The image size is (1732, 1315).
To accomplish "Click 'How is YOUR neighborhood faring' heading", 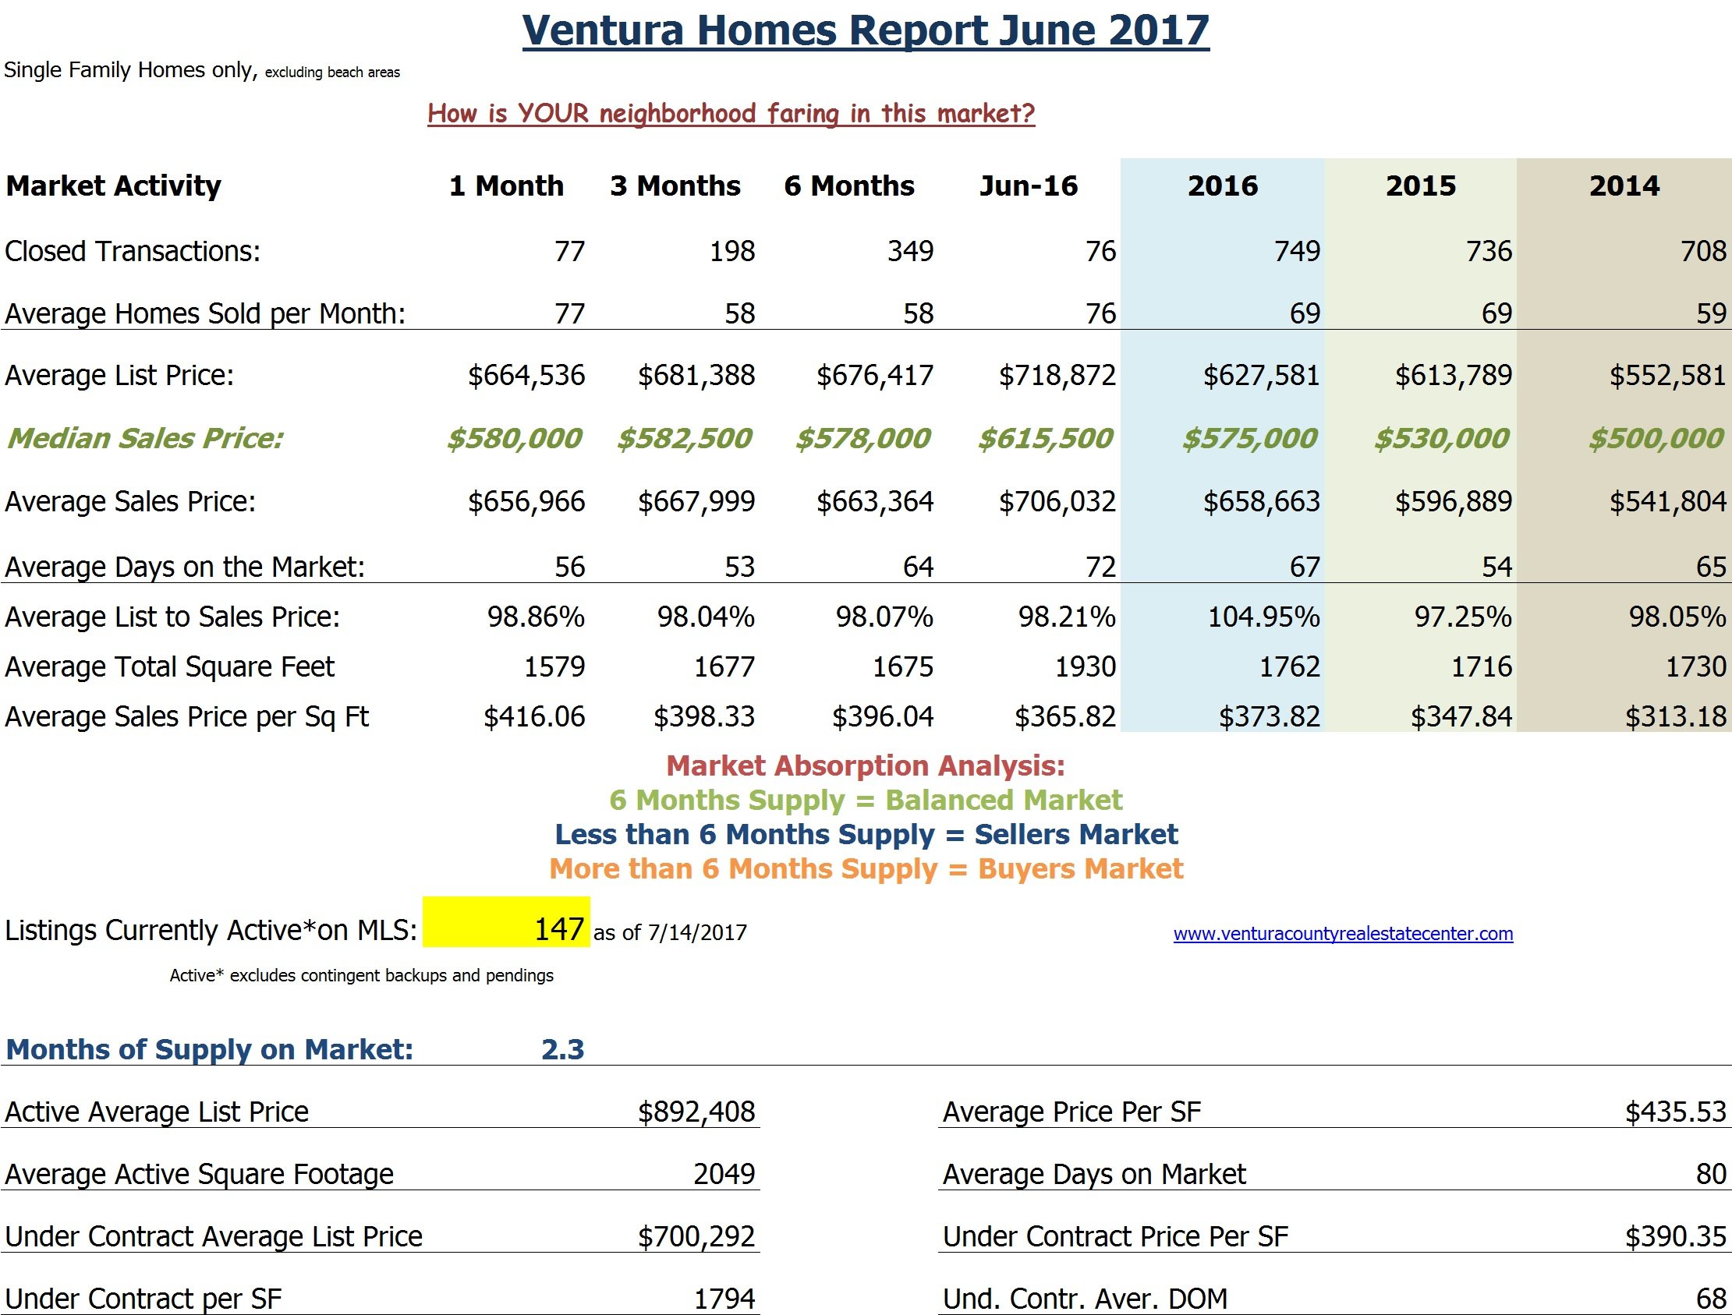I will pyautogui.click(x=731, y=114).
